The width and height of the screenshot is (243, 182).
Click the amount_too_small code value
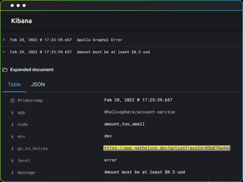click(x=124, y=124)
